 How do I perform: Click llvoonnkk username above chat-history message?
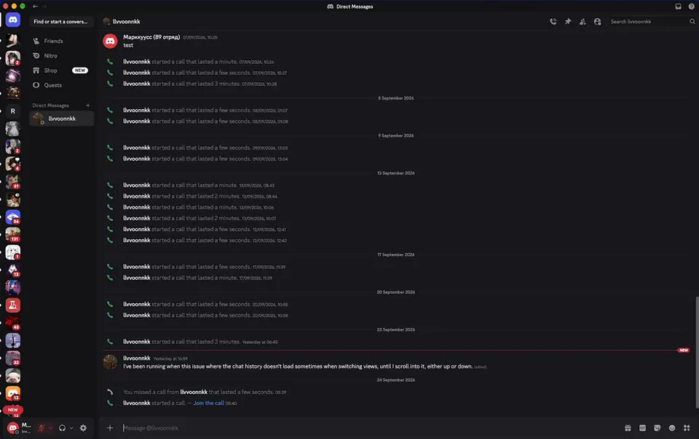click(x=136, y=358)
